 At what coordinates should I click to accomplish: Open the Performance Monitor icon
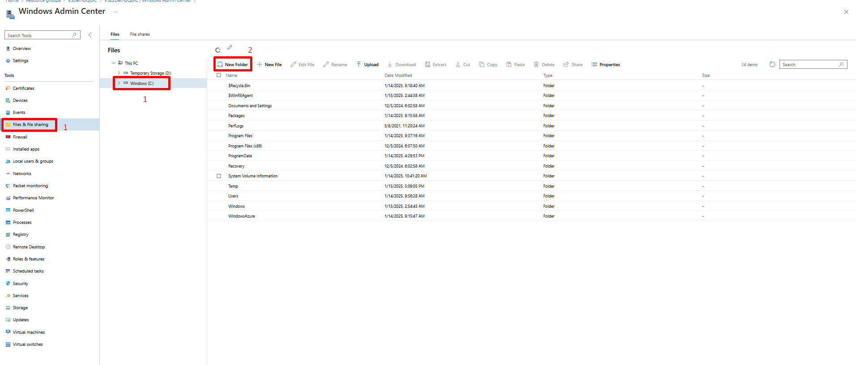click(8, 198)
